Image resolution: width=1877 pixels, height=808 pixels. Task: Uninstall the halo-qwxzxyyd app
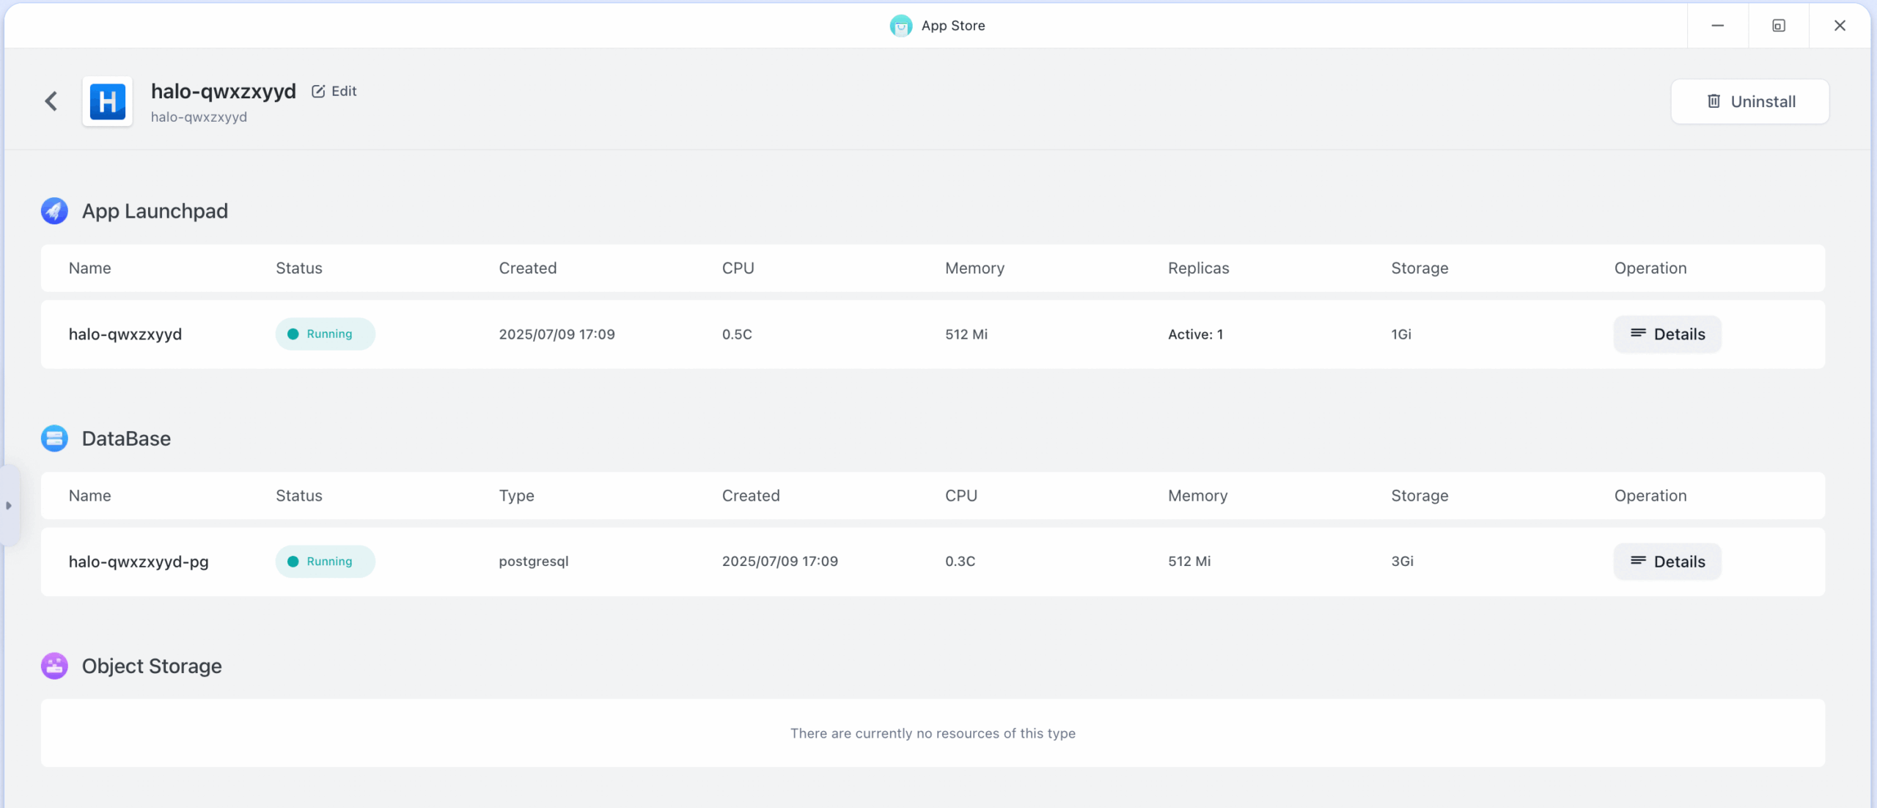[x=1750, y=101]
